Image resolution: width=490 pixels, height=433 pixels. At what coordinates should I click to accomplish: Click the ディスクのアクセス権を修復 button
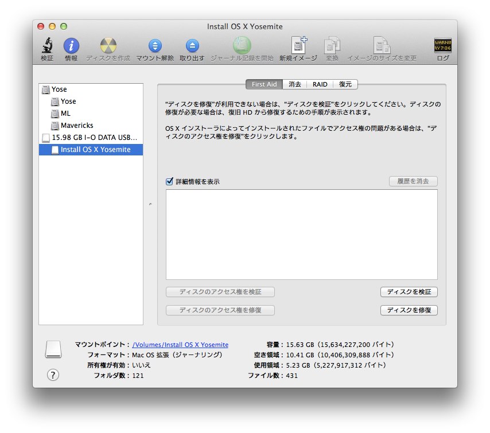[x=220, y=310]
